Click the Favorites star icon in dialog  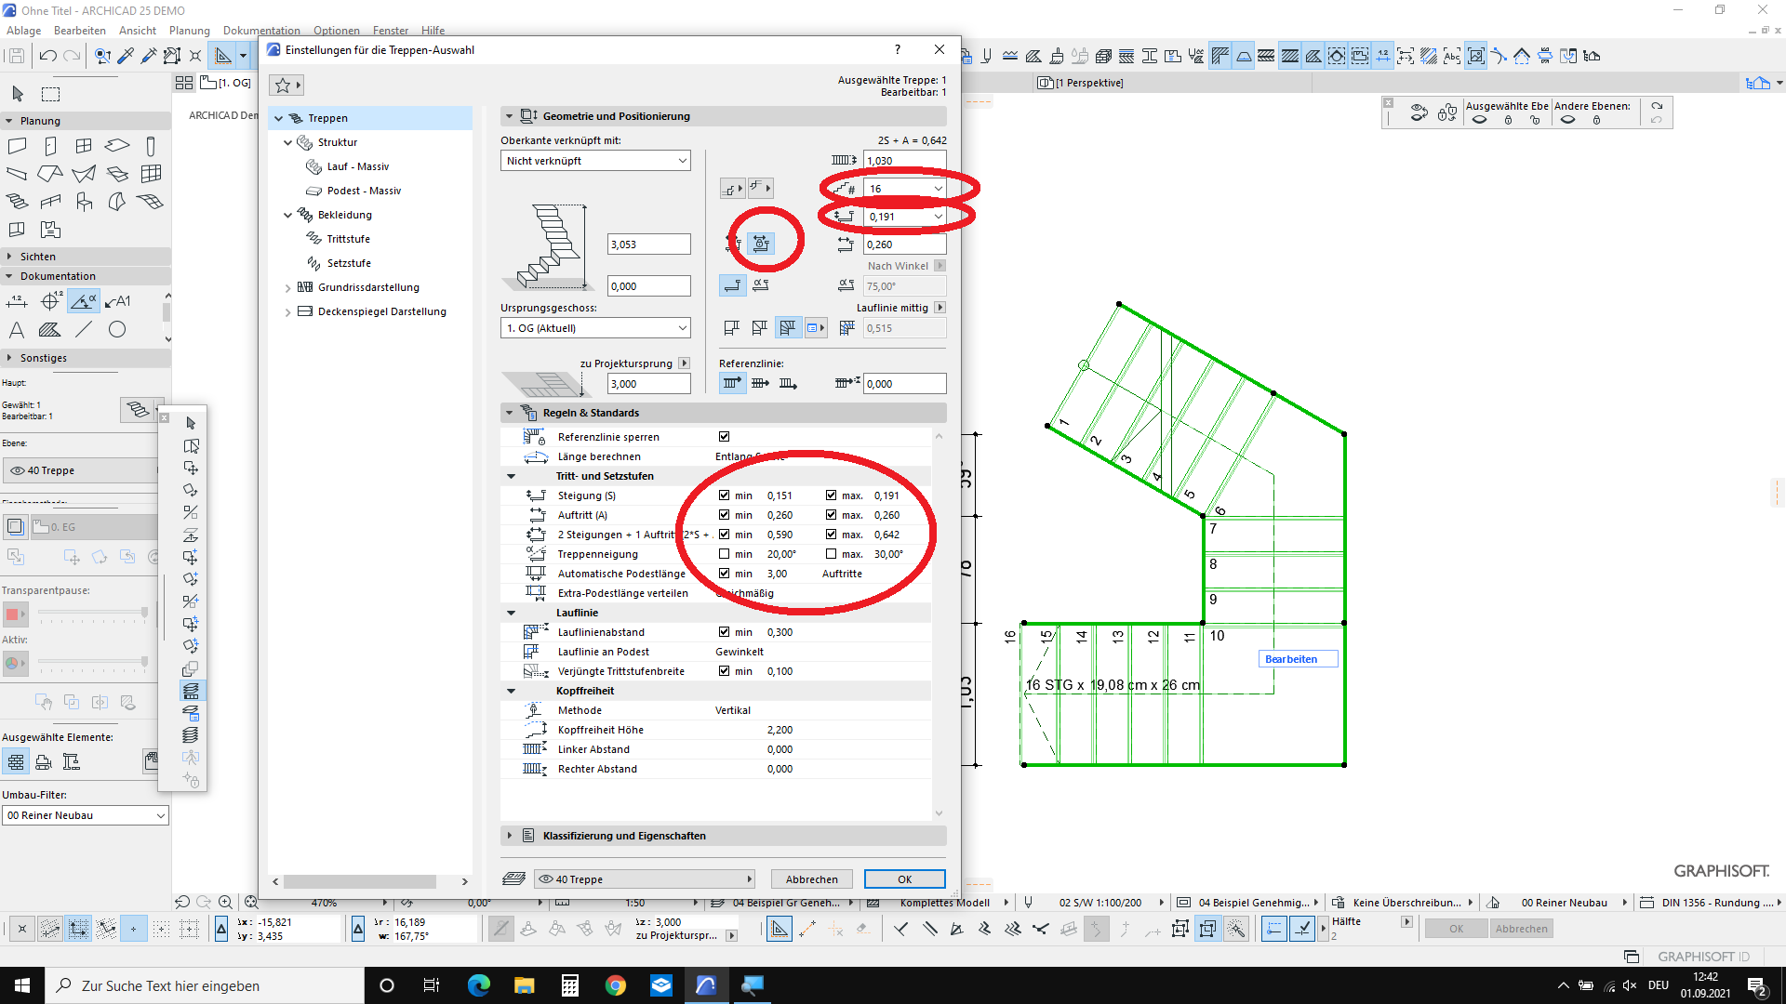pos(283,86)
